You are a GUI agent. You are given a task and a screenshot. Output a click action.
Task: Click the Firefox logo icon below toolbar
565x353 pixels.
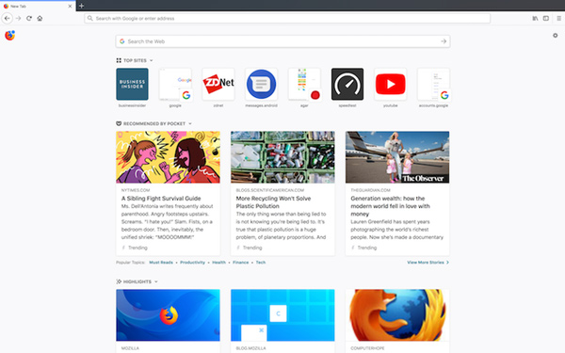point(9,35)
